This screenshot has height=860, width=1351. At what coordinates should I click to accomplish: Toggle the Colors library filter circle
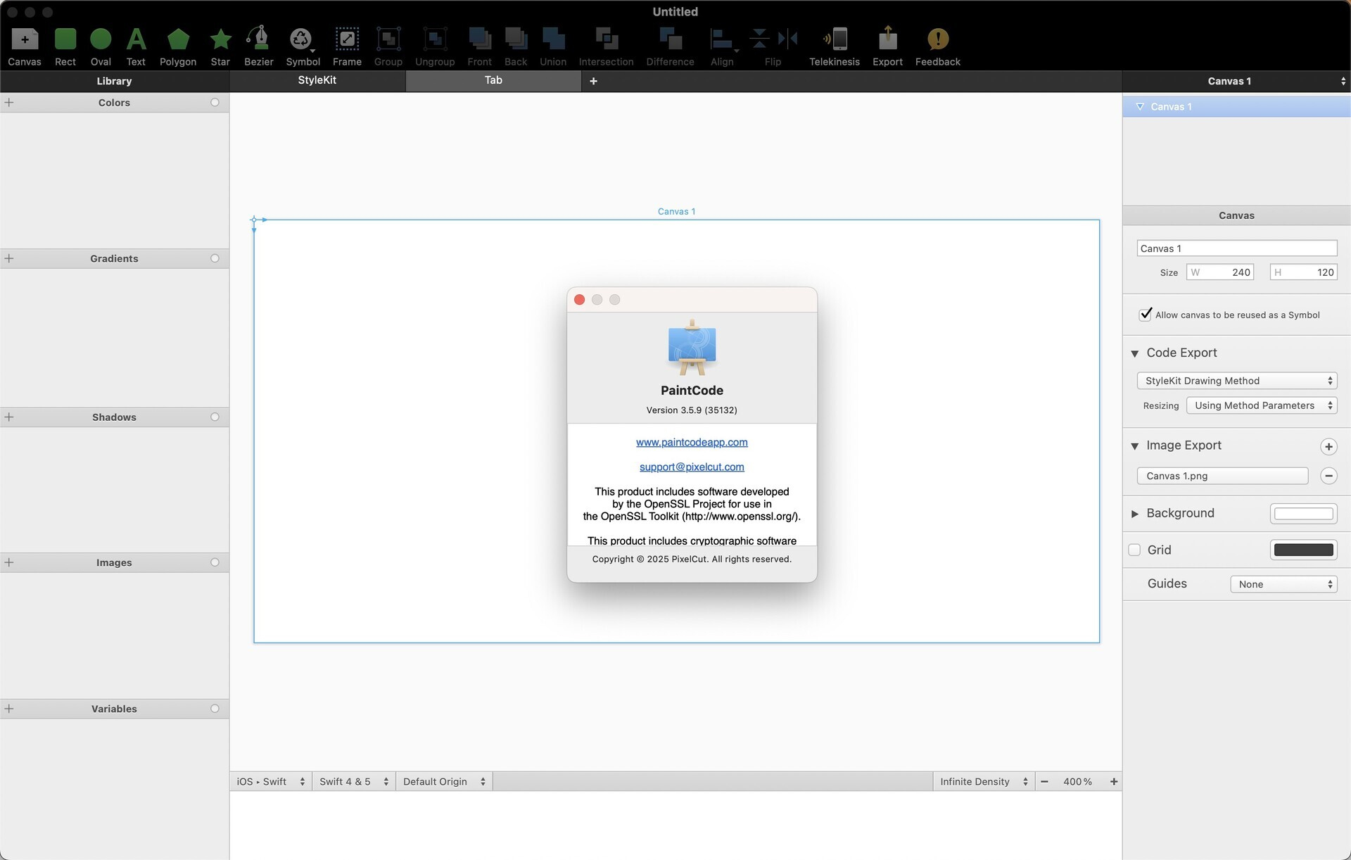215,102
